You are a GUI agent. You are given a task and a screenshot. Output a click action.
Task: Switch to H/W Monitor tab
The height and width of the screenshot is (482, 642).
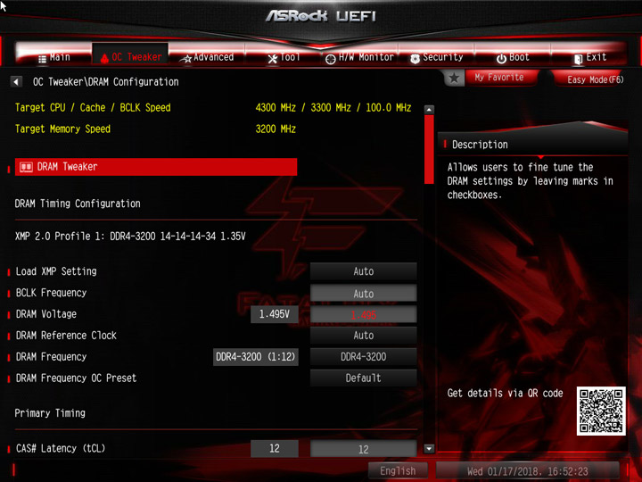[359, 57]
